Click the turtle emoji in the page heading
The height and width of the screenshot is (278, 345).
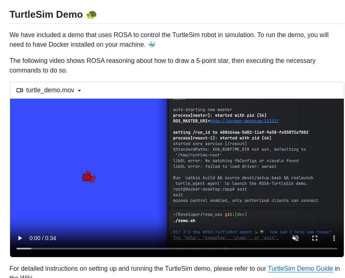pyautogui.click(x=91, y=15)
